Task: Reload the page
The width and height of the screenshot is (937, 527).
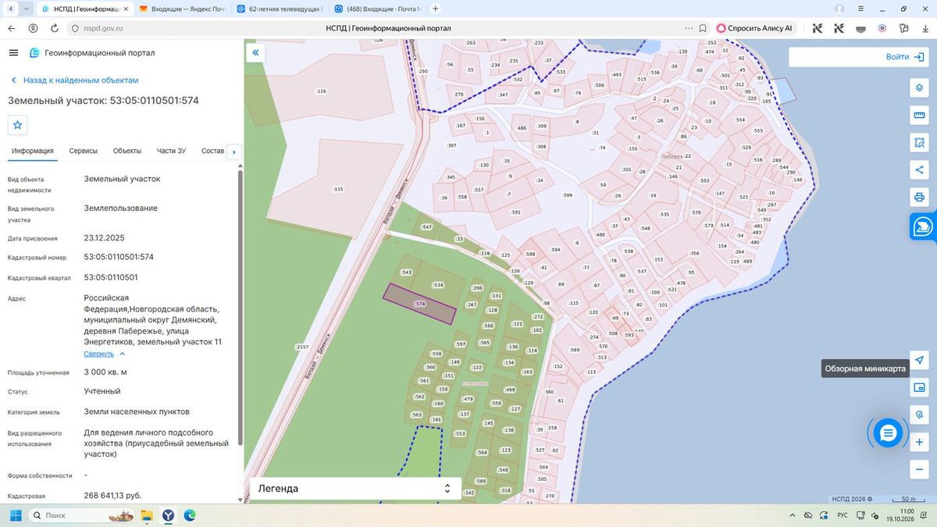Action: click(x=55, y=27)
